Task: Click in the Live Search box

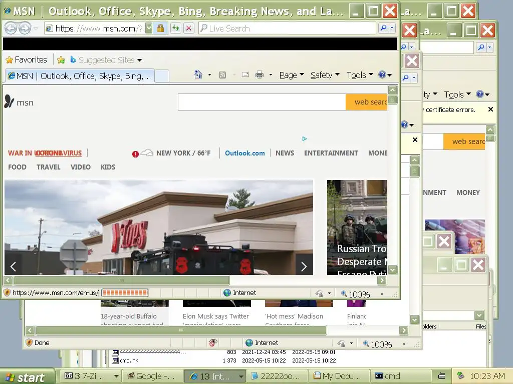Action: [x=287, y=28]
